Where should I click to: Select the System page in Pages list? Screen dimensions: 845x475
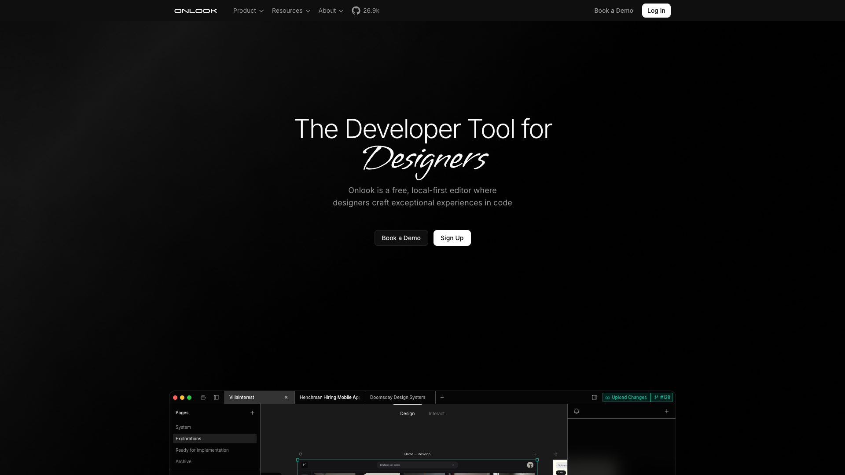pyautogui.click(x=214, y=427)
